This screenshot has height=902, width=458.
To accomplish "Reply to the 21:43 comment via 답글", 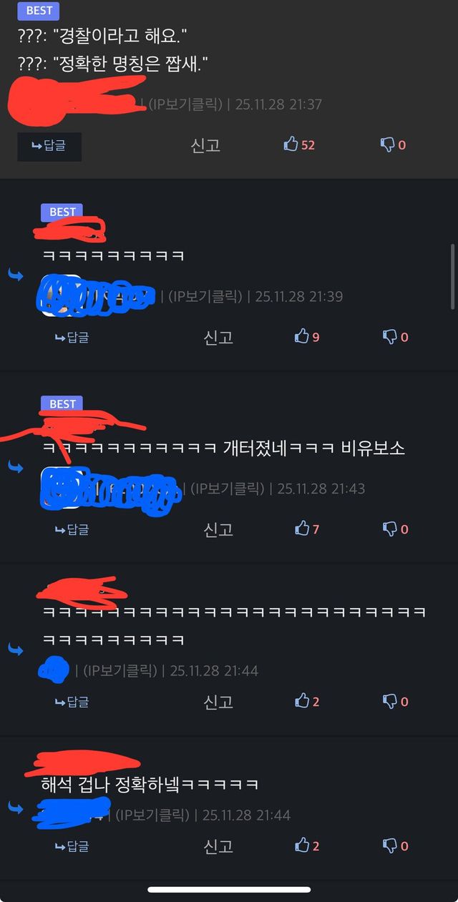I will point(72,529).
